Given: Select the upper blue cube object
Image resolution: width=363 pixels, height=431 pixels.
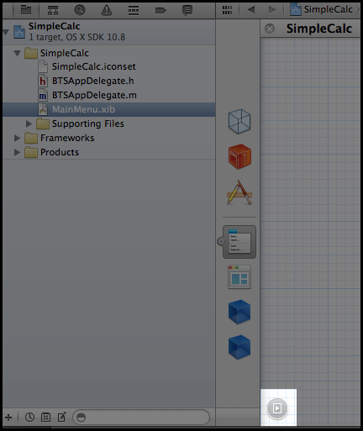Looking at the screenshot, I should point(239,312).
